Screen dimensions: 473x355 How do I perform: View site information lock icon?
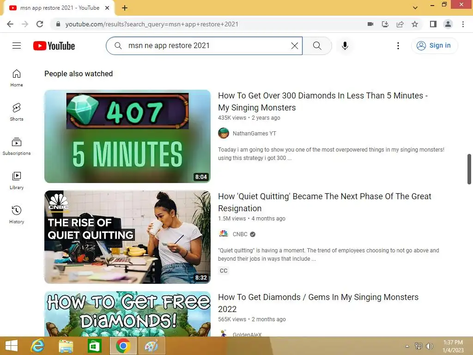[x=58, y=24]
